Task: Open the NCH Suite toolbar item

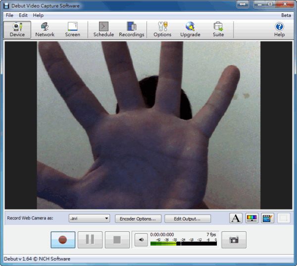Action: [218, 30]
